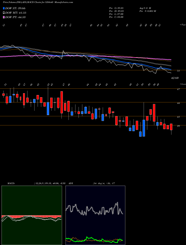Click the ADX '(14 day) 4, +16, -17' values
Screen dimensions: 186x245
104,183
